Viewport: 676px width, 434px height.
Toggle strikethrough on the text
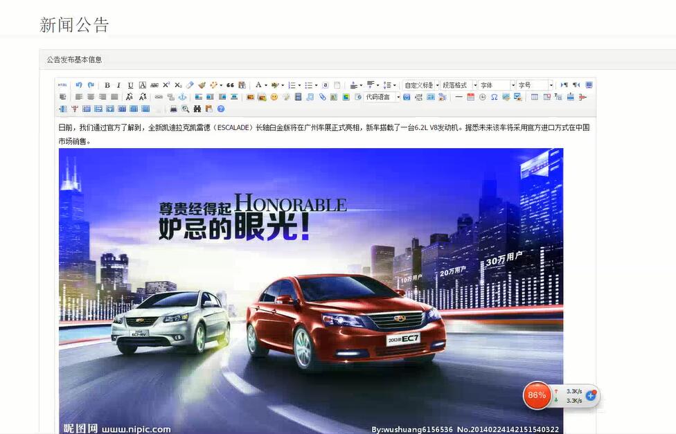154,84
